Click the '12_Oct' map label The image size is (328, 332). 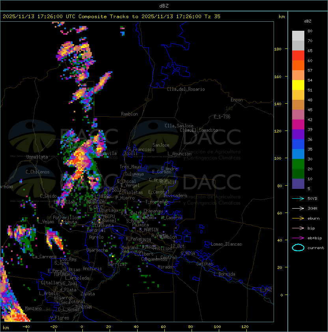point(177,246)
